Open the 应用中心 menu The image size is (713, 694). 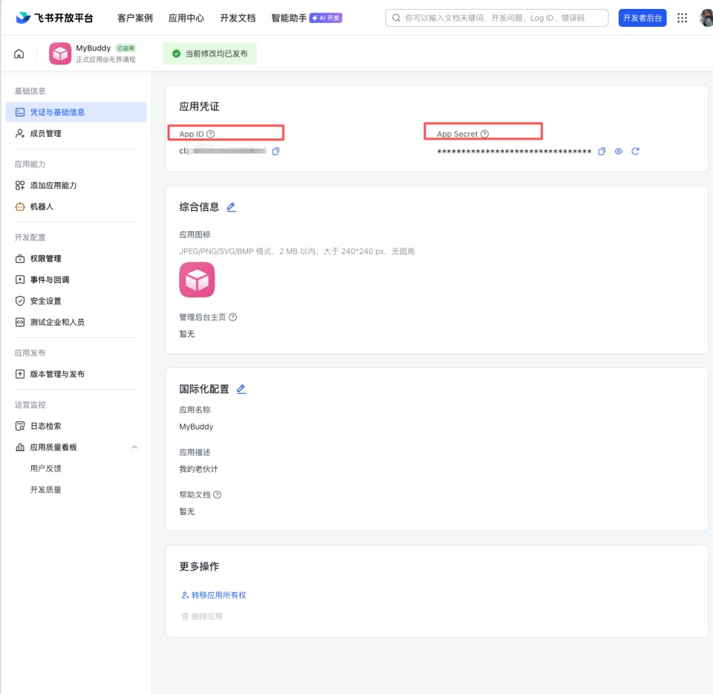click(186, 18)
